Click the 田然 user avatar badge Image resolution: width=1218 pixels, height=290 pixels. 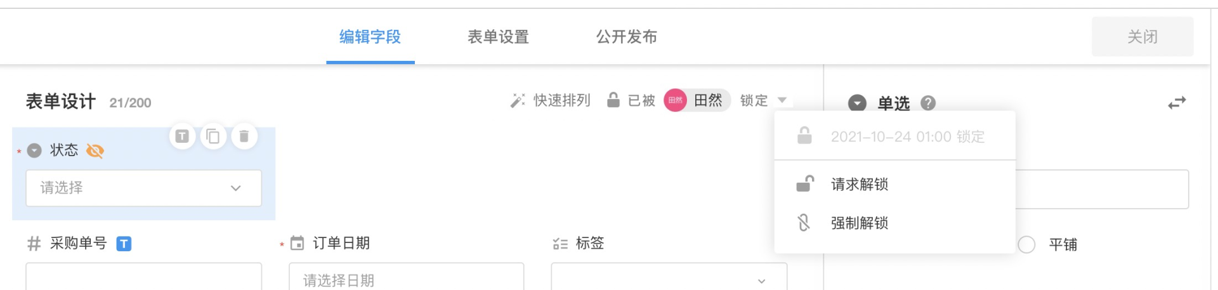676,100
